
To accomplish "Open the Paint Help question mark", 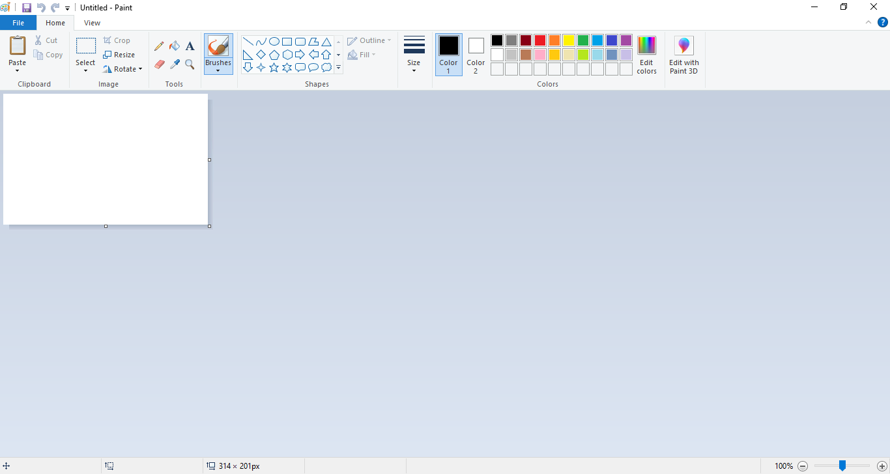I will [883, 22].
